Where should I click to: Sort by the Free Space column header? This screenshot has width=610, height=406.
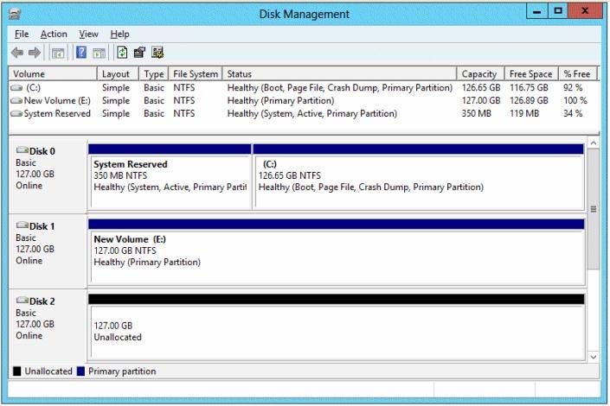tap(531, 73)
